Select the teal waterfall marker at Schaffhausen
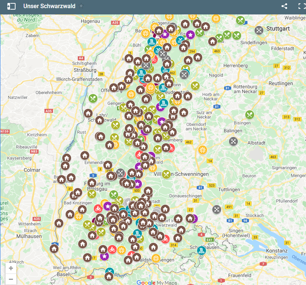Screen dimensions: 306x285 pyautogui.click(x=201, y=251)
